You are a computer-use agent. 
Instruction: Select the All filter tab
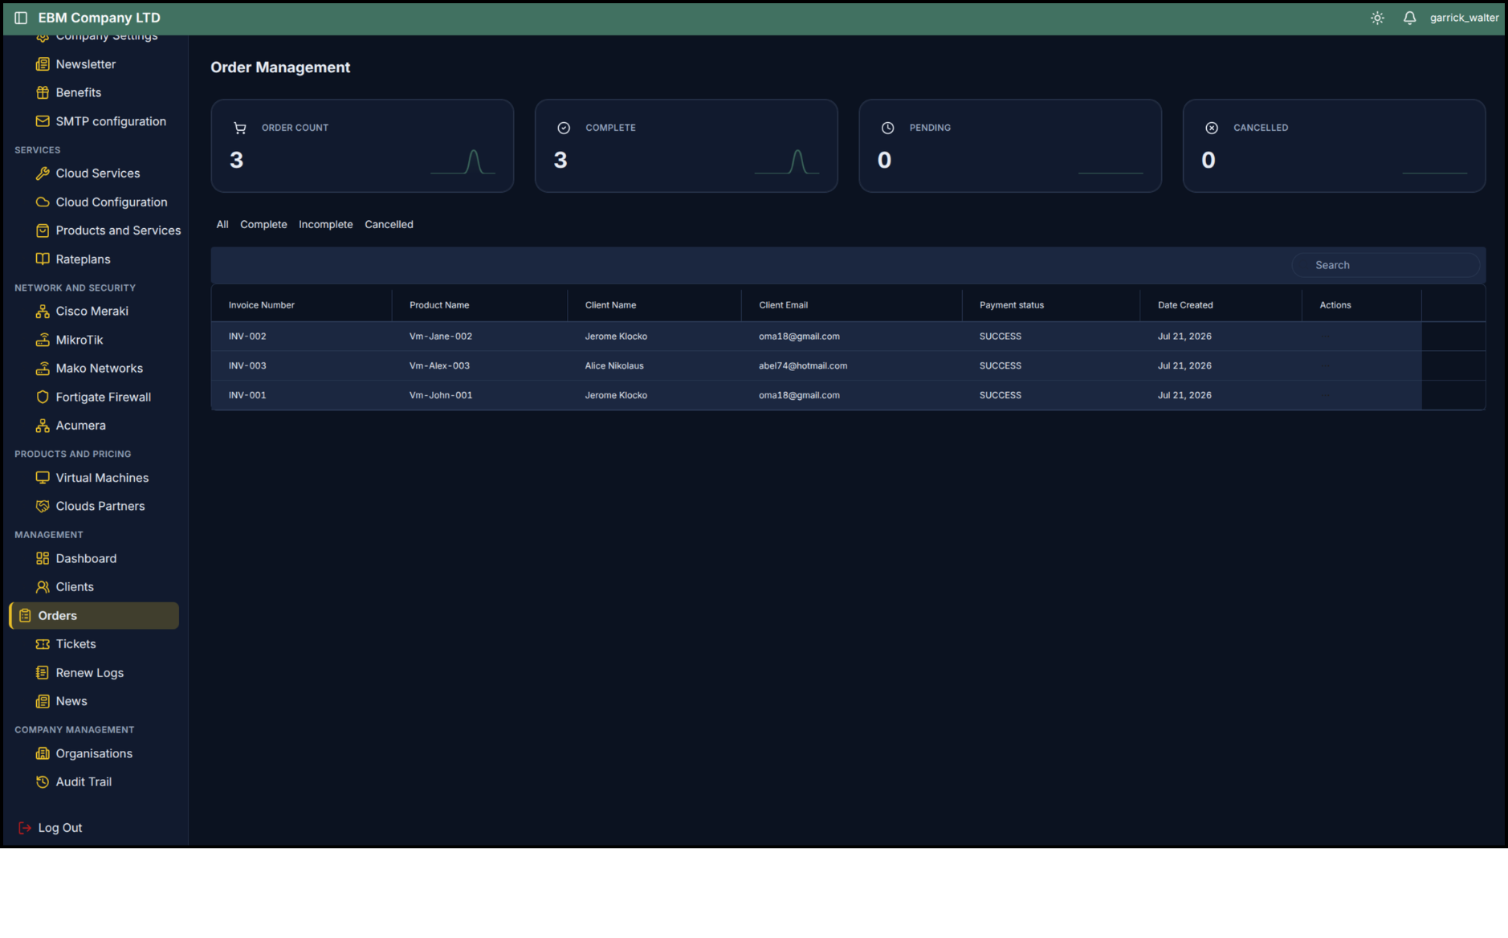tap(222, 225)
